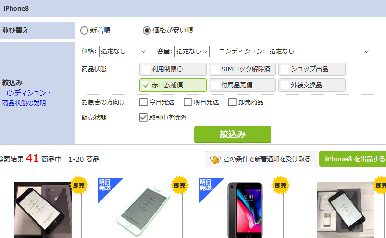
Task: Check the 即売商品 checkbox
Action: coord(232,102)
